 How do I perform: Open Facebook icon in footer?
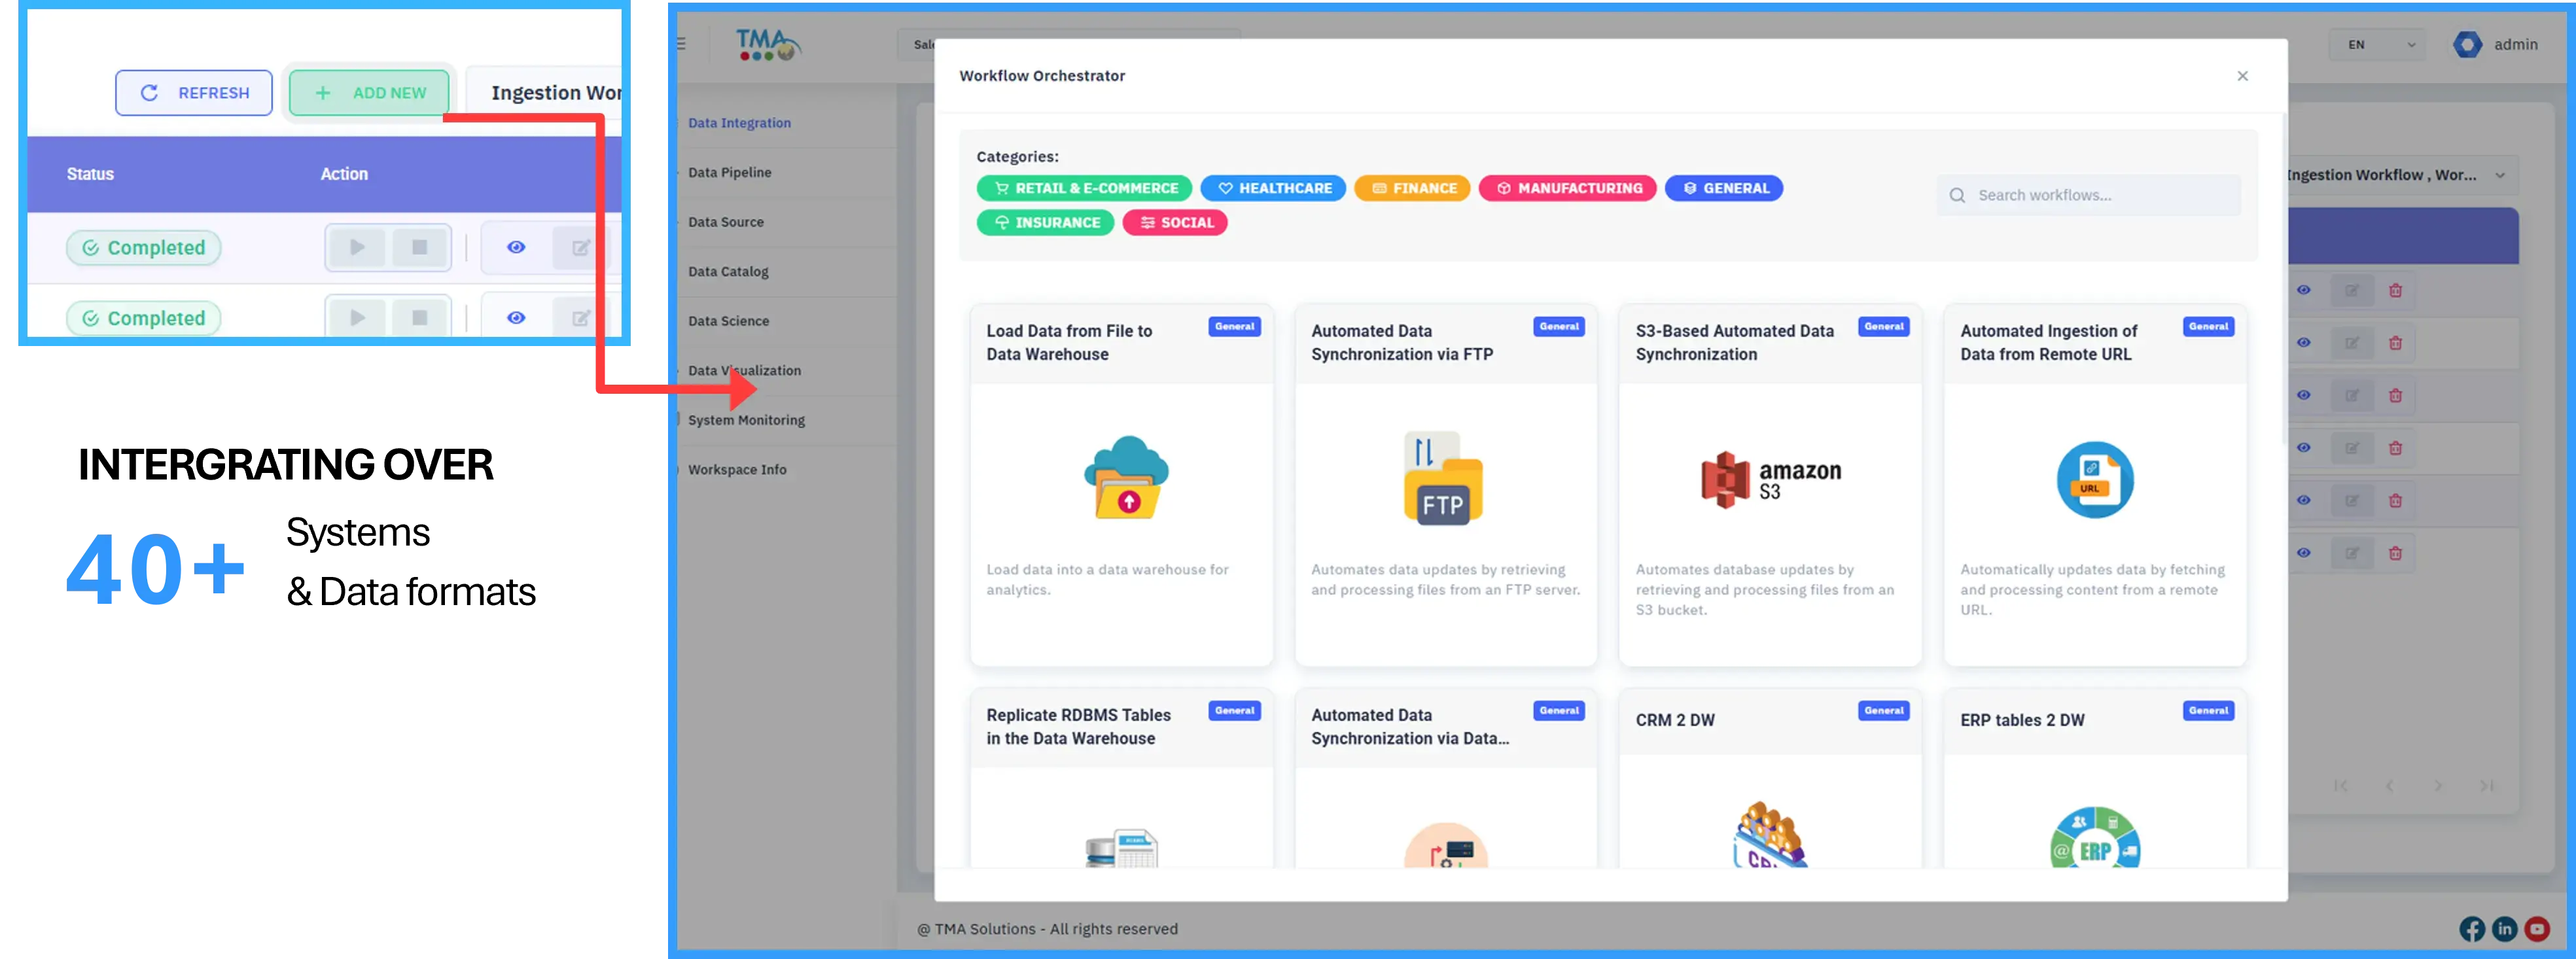[x=2471, y=929]
